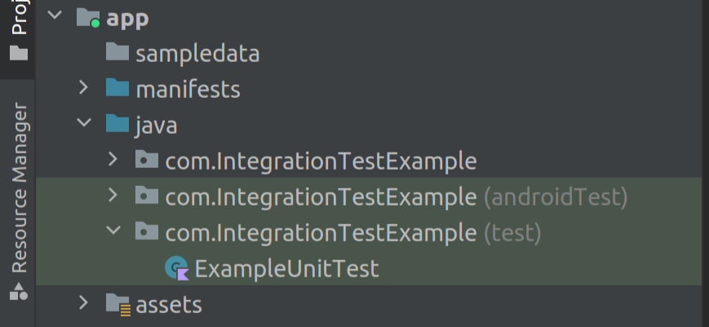Expand the first com.IntegrationTestExample package

pyautogui.click(x=113, y=159)
